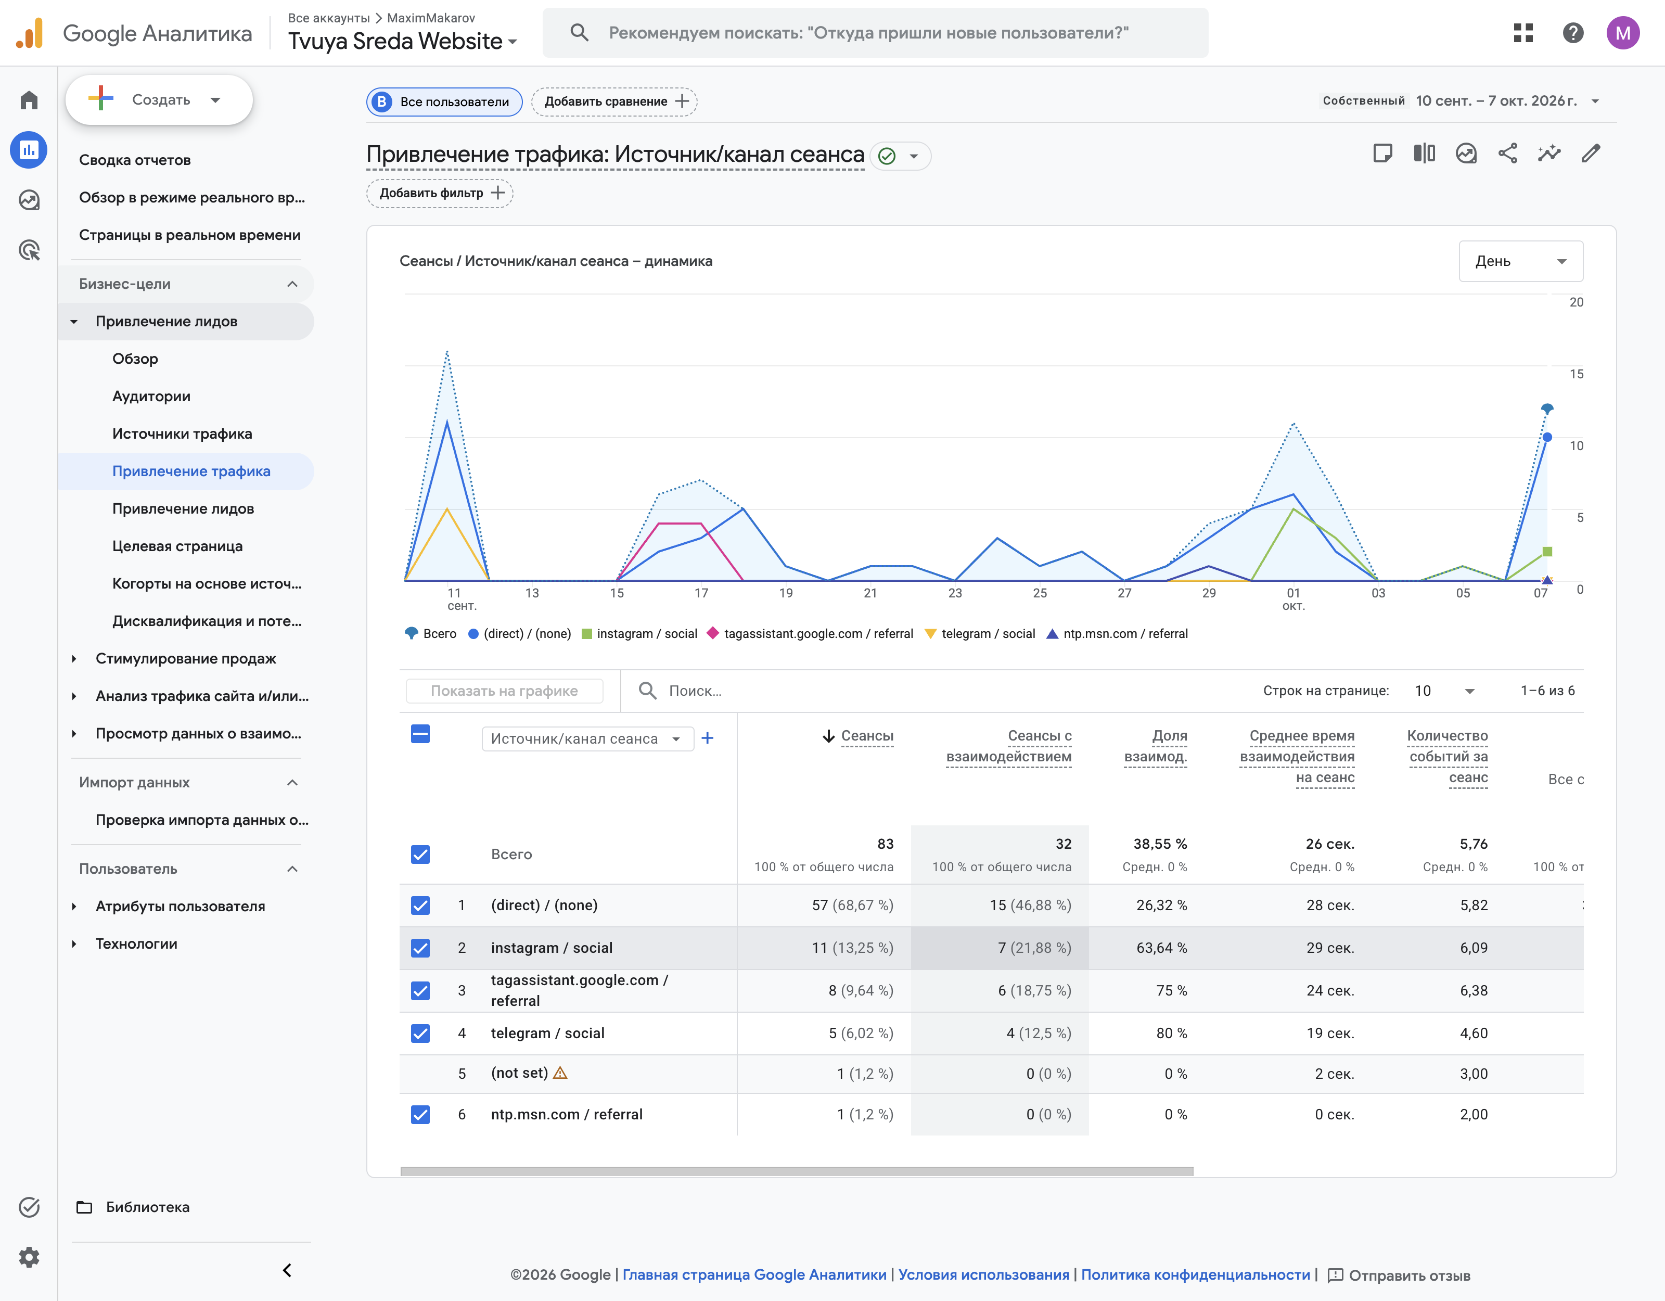Uncheck the Всего row checkbox
1665x1301 pixels.
tap(420, 854)
